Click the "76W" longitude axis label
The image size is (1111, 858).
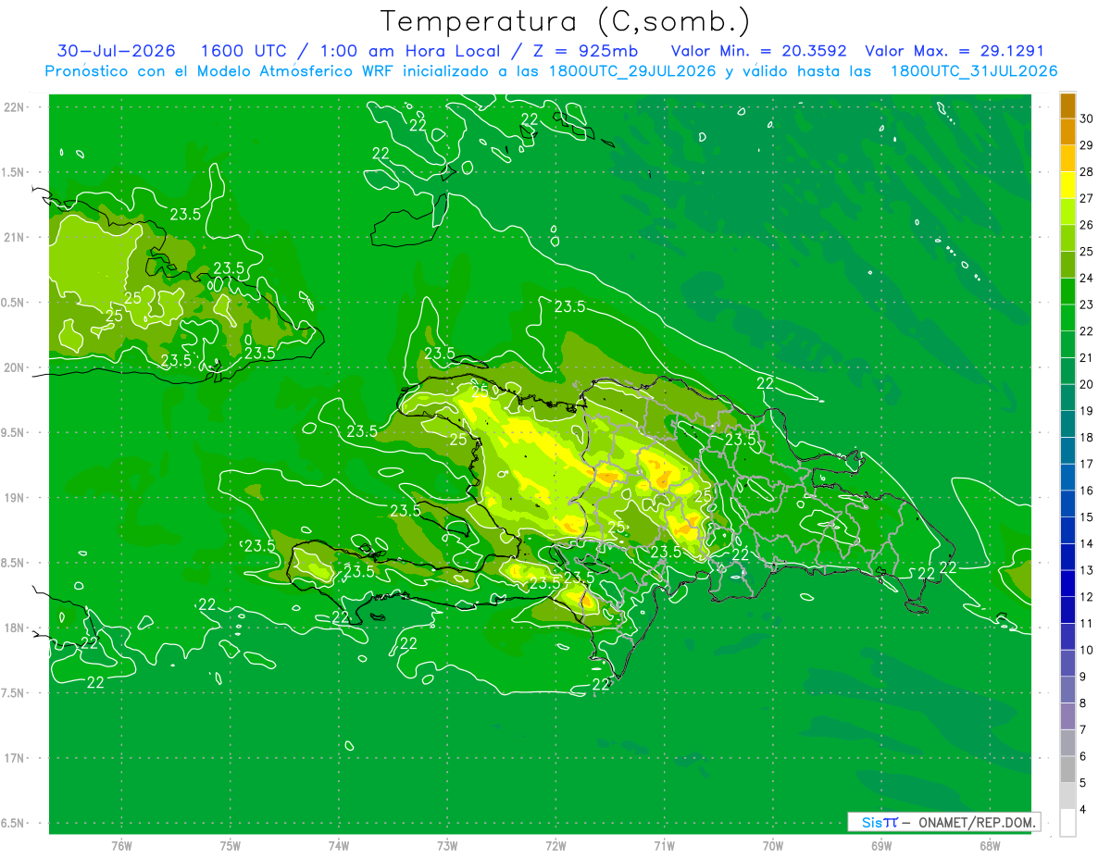pyautogui.click(x=121, y=846)
